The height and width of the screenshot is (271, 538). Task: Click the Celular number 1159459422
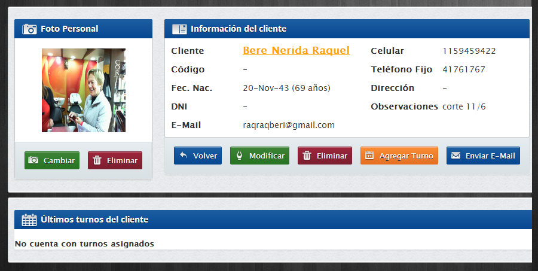point(469,51)
